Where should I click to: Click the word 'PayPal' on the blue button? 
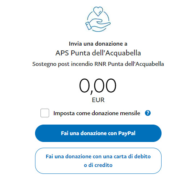[127, 133]
